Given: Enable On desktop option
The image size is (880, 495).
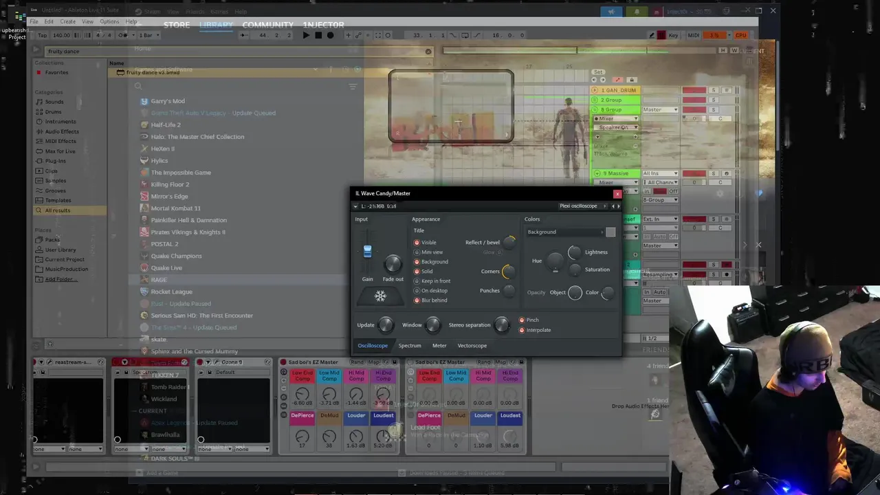Looking at the screenshot, I should pyautogui.click(x=417, y=291).
